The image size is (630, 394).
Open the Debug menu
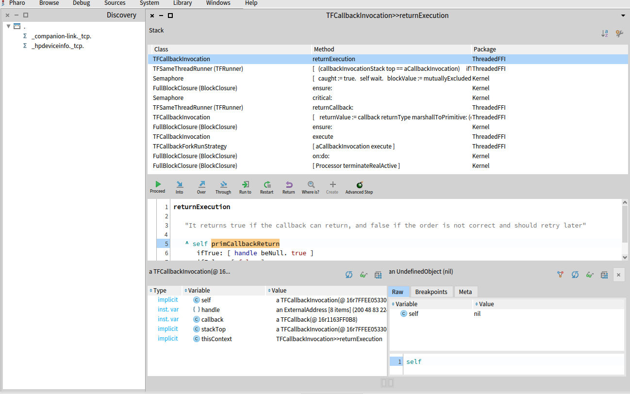tap(81, 3)
